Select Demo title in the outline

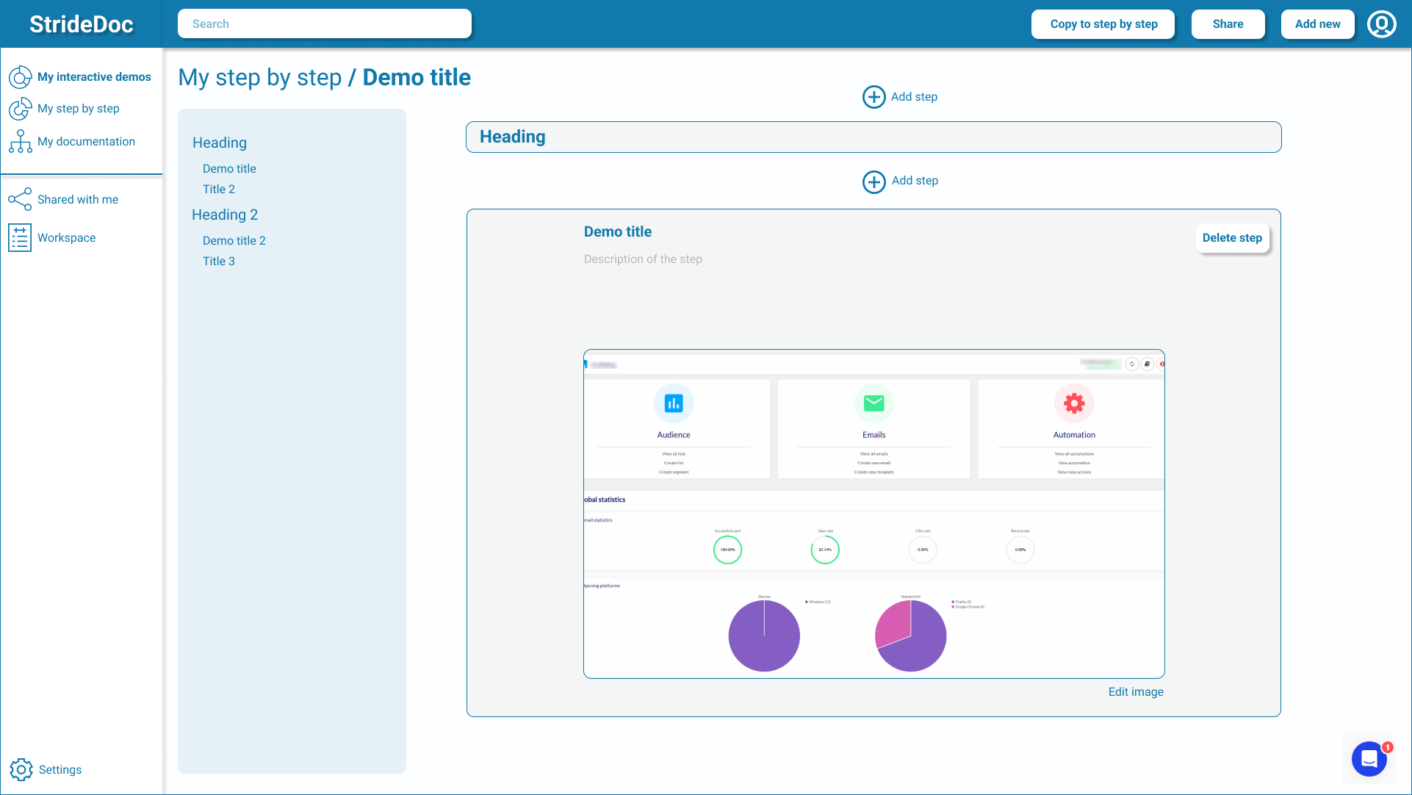(229, 169)
